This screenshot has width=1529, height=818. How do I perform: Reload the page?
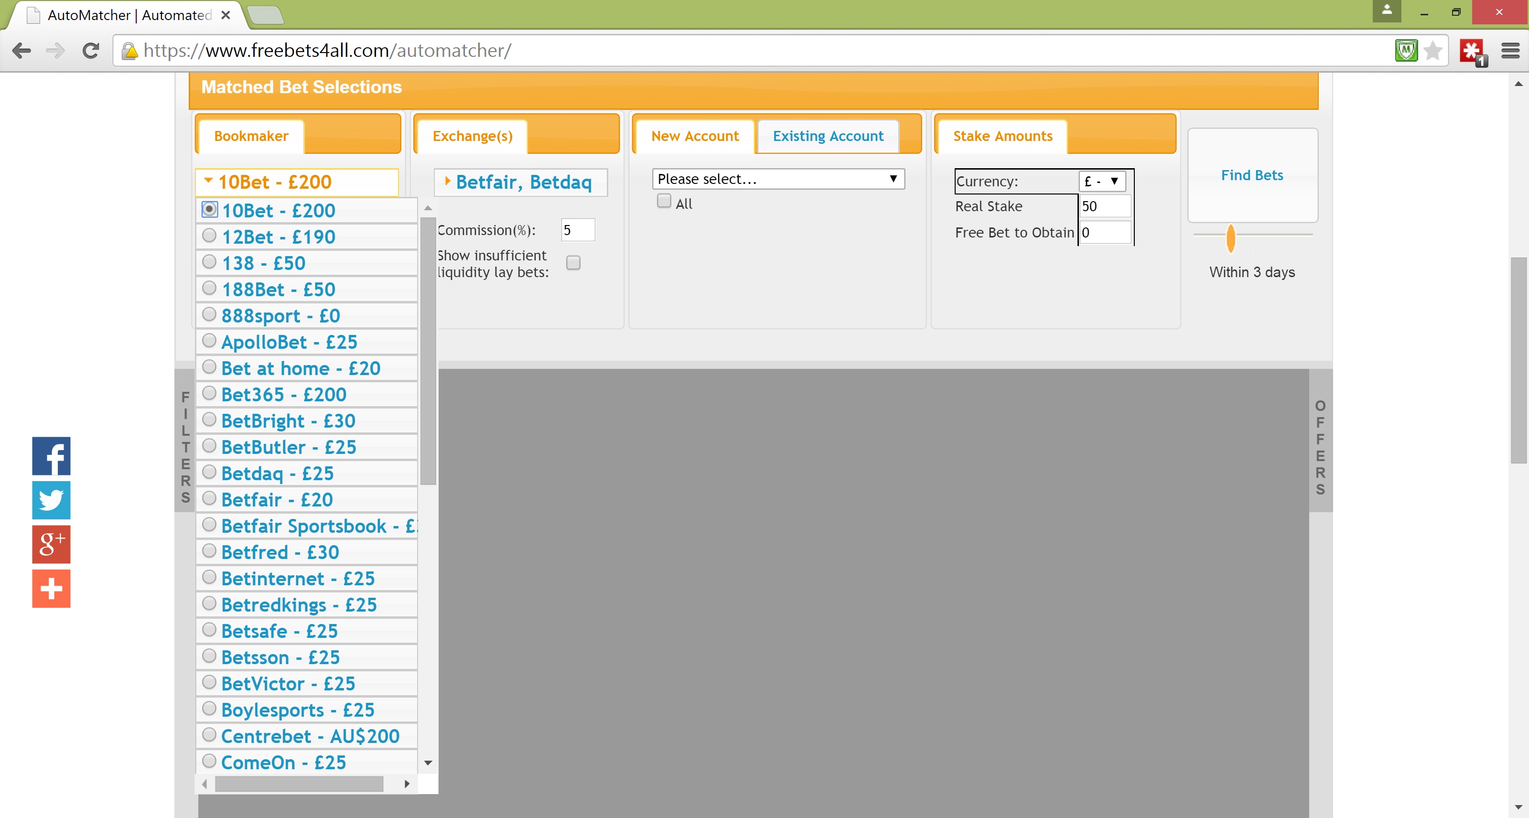pyautogui.click(x=90, y=51)
